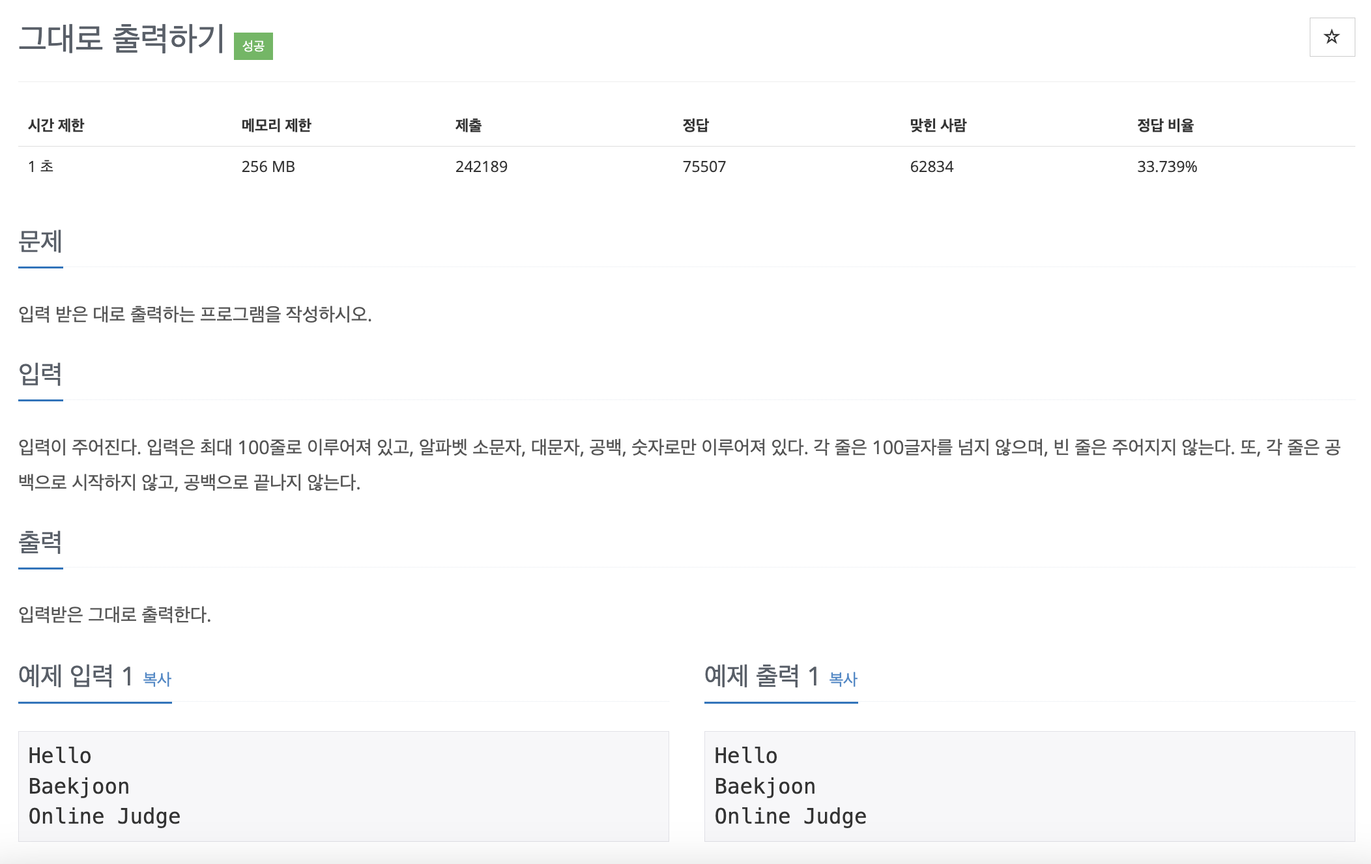Click the star favorite icon
The image size is (1371, 864).
(x=1332, y=37)
